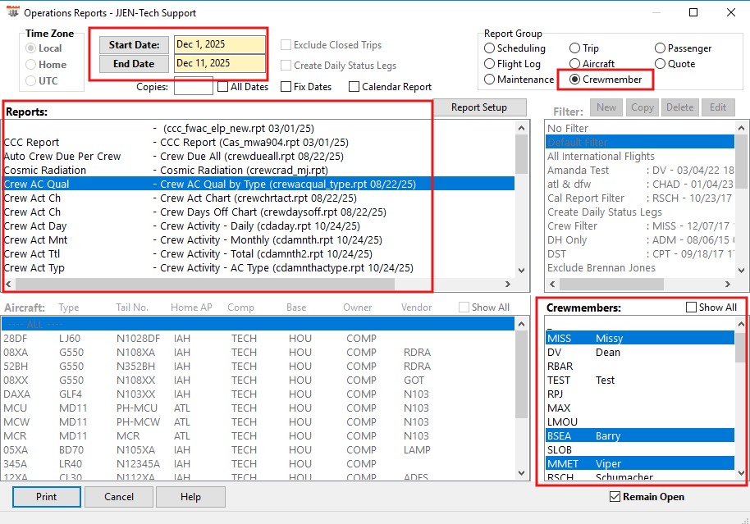Viewport: 750px width, 524px height.
Task: Click the Cancel button
Action: point(119,497)
